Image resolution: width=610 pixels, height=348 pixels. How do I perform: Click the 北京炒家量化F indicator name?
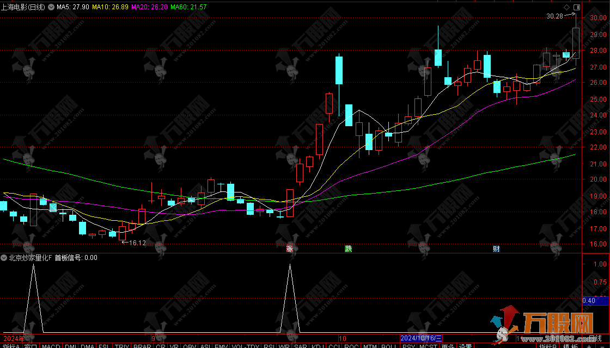(30, 258)
